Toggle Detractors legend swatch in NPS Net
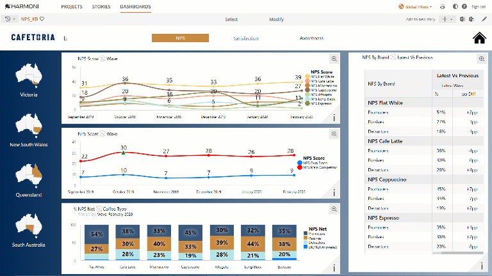Viewport: 492px width, 276px height. [x=306, y=243]
